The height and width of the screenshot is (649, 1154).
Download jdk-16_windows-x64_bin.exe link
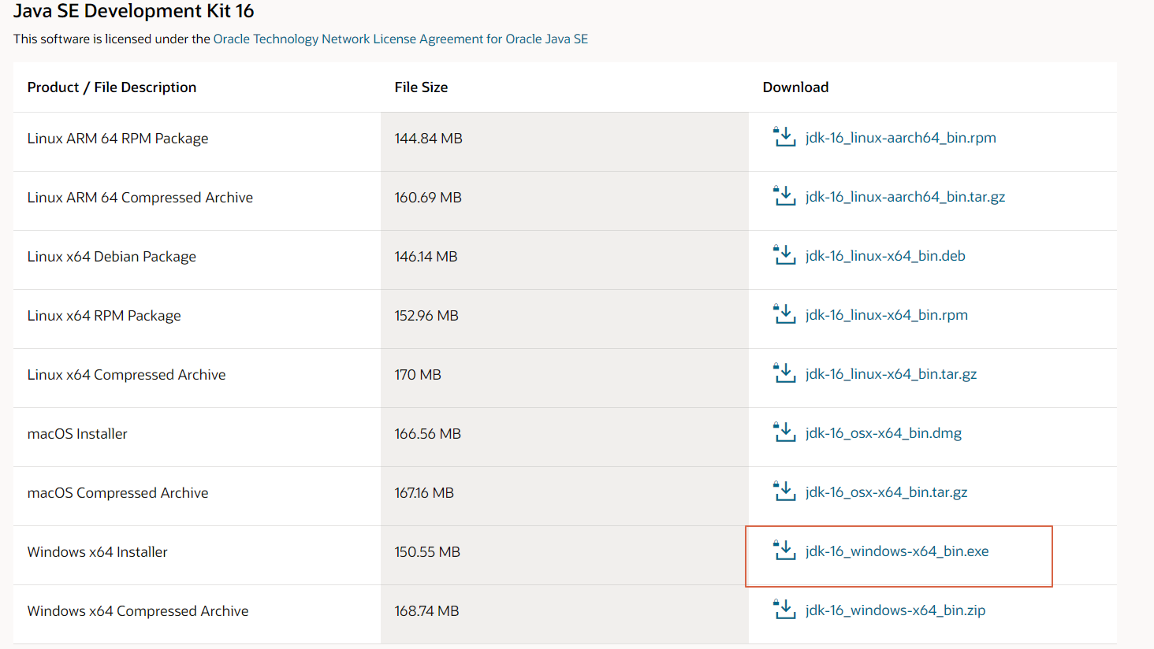[x=897, y=551]
